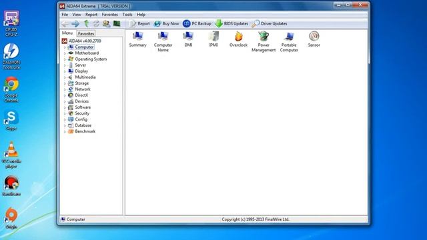The height and width of the screenshot is (240, 427).
Task: Select Computer in the tree
Action: tap(84, 47)
